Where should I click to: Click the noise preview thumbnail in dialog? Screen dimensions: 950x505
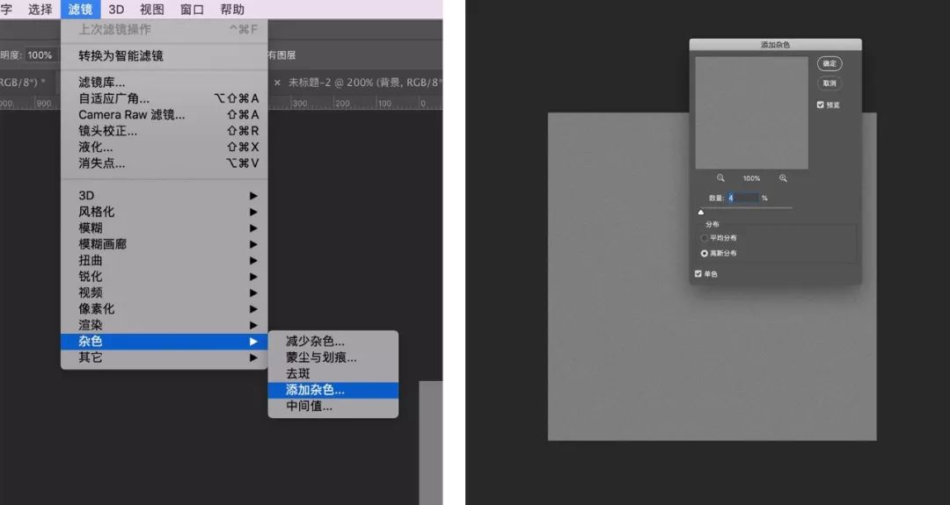coord(751,112)
